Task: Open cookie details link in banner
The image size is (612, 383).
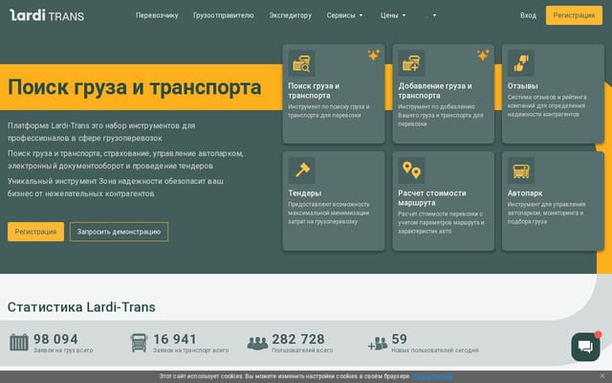Action: pos(433,376)
